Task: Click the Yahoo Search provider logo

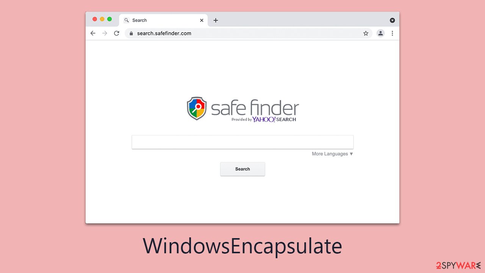Action: (274, 119)
